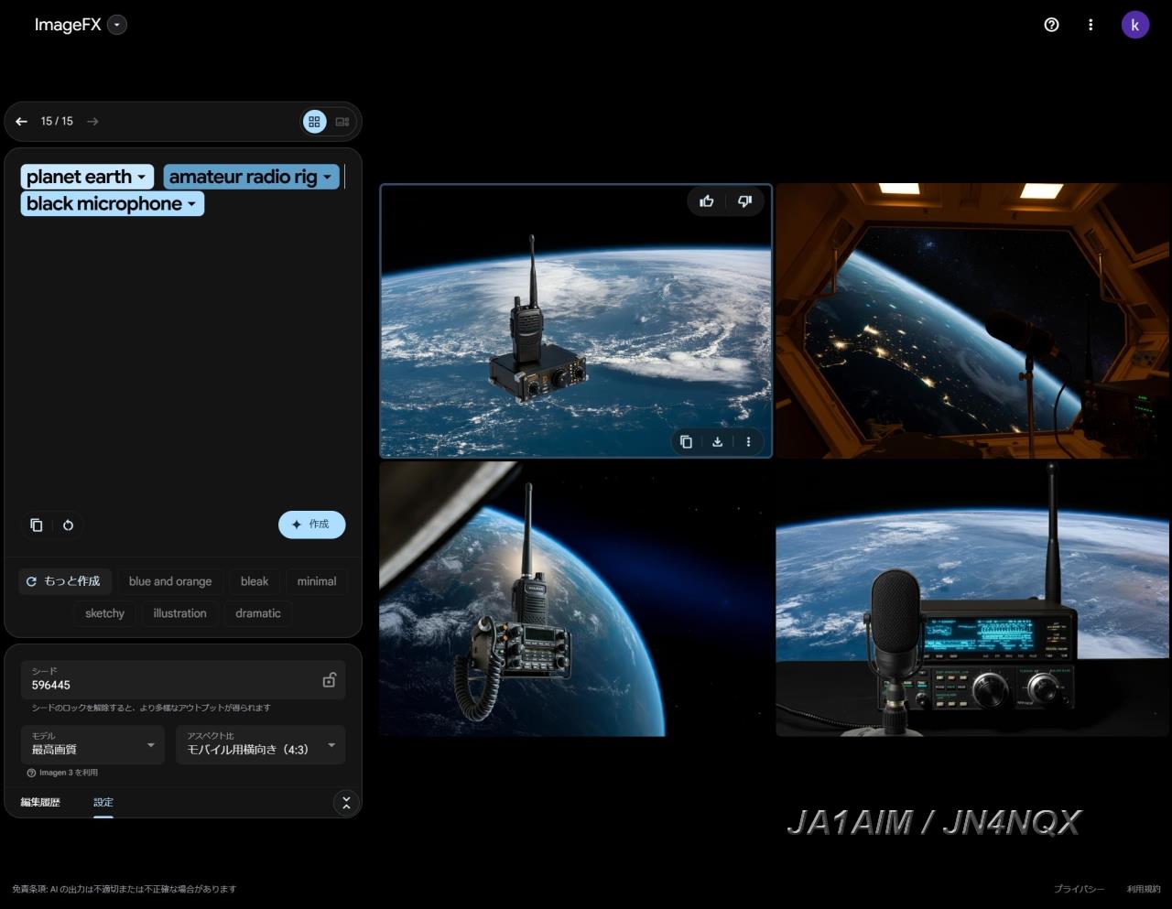Open more options on first image

[x=748, y=442]
